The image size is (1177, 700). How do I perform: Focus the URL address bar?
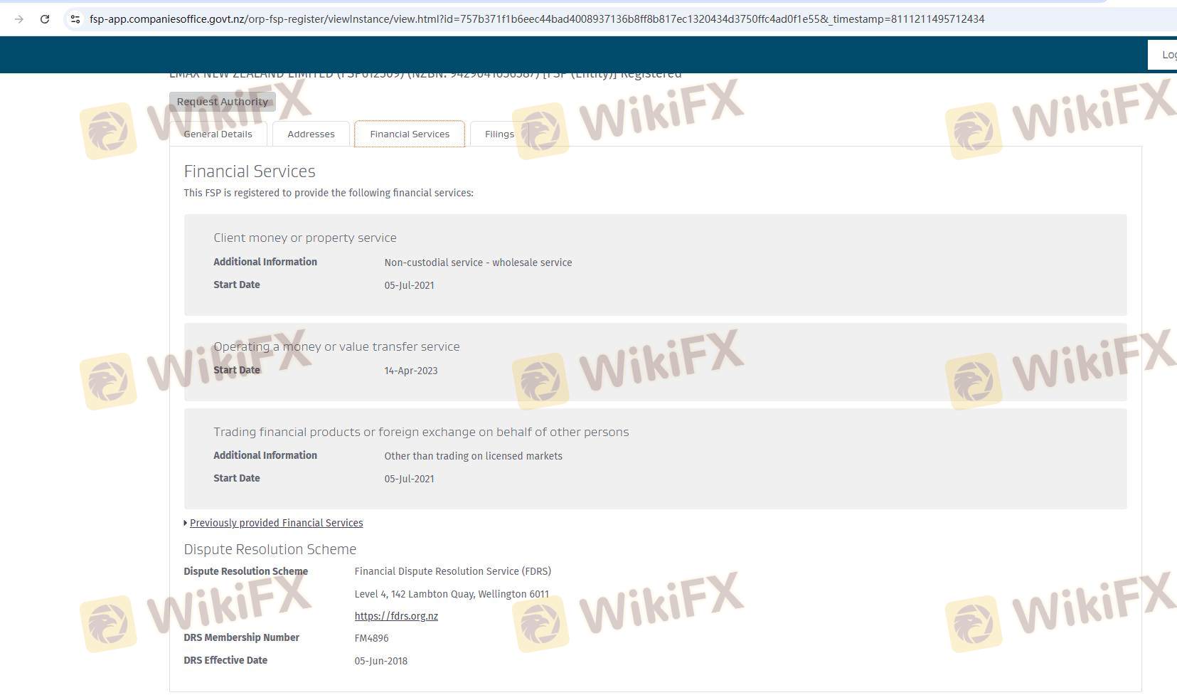pos(536,19)
